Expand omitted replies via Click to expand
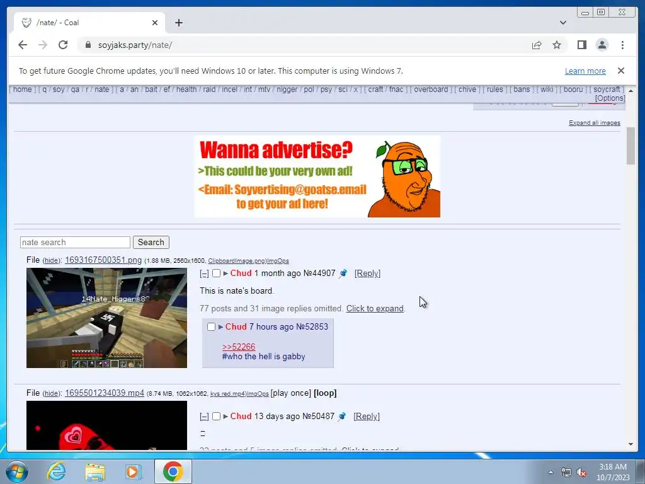645x484 pixels. [375, 308]
